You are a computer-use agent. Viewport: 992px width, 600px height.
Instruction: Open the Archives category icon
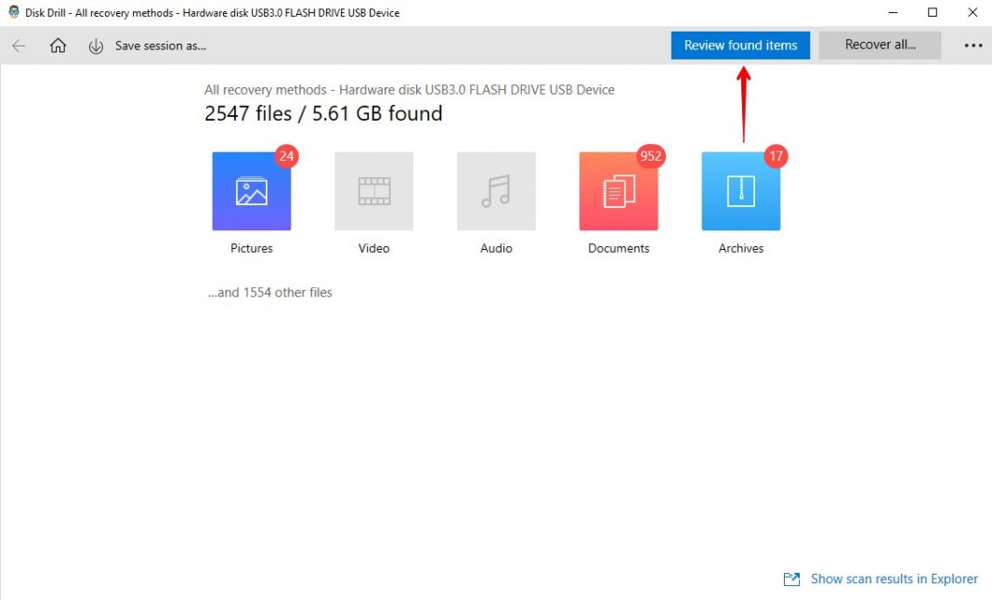[740, 190]
